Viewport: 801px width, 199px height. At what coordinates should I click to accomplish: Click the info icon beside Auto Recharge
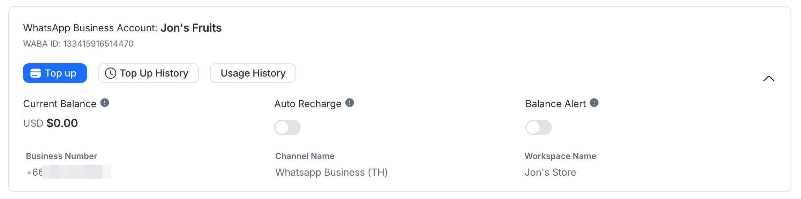(x=350, y=103)
